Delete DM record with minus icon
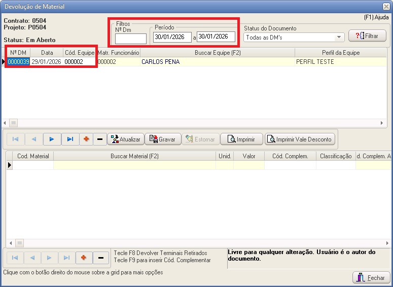This screenshot has width=393, height=287. 99,139
